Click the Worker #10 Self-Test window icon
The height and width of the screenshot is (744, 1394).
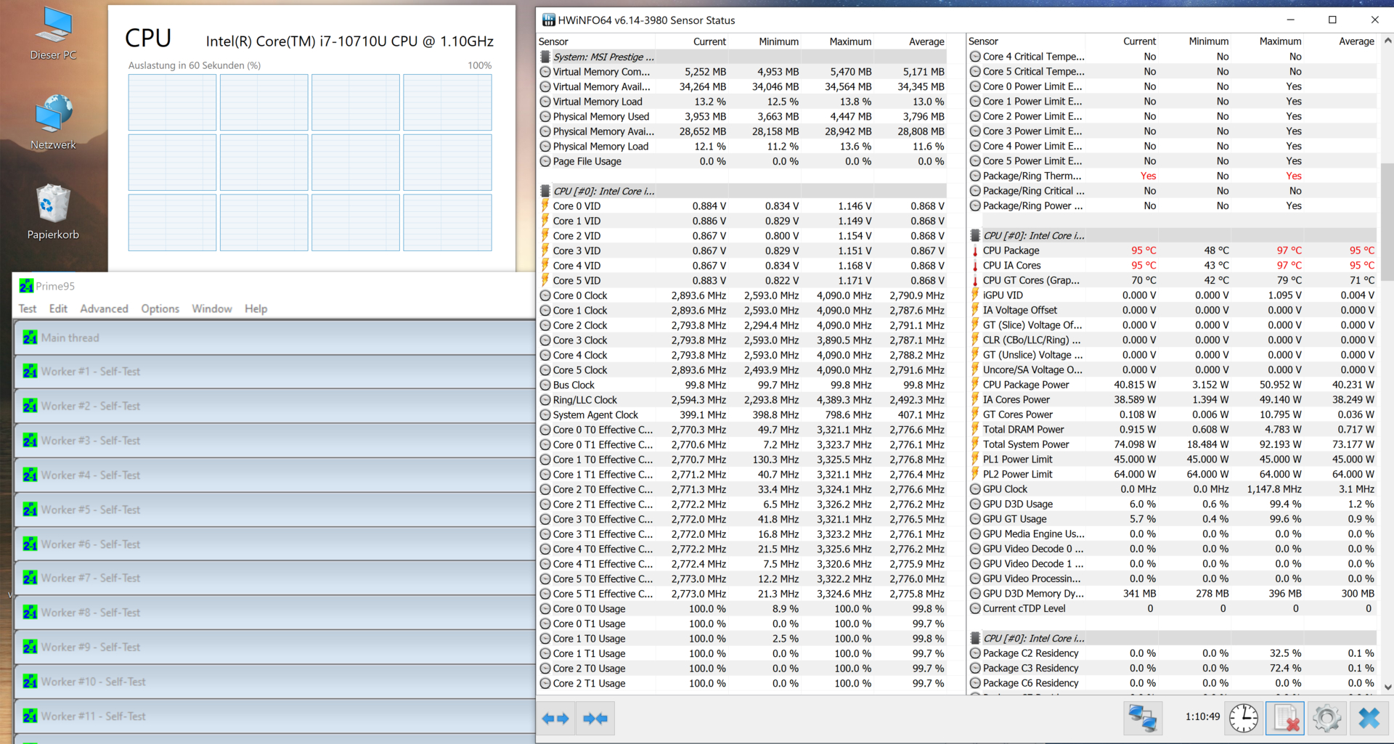coord(30,682)
